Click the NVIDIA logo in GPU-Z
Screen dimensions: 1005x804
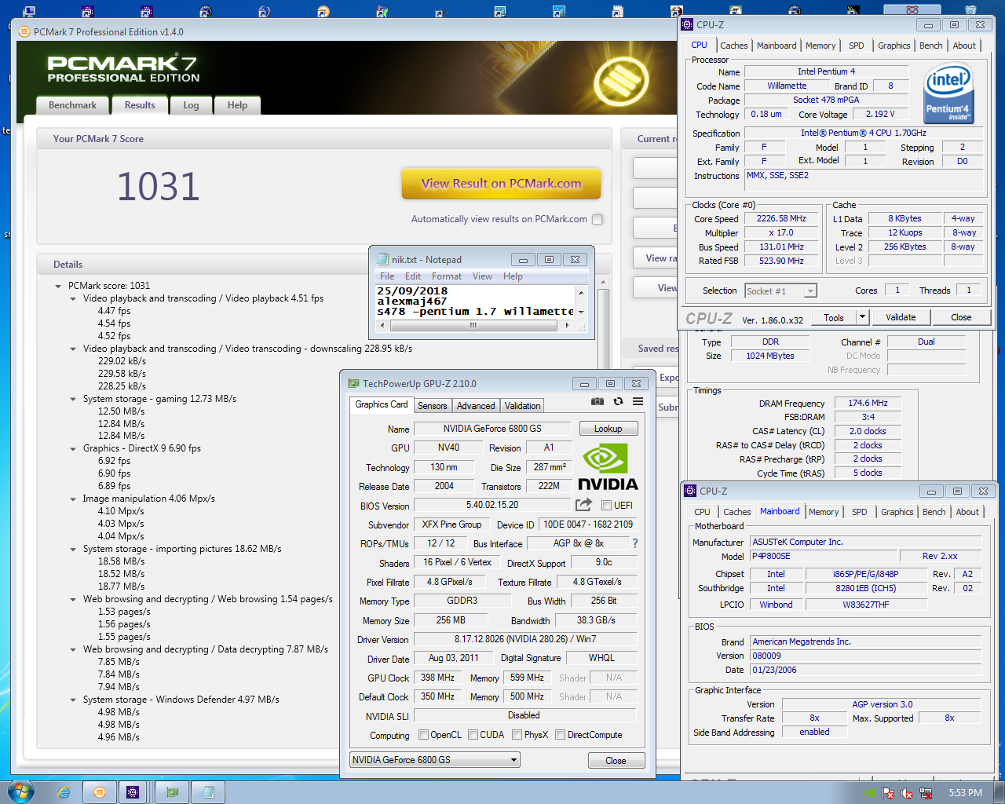608,468
